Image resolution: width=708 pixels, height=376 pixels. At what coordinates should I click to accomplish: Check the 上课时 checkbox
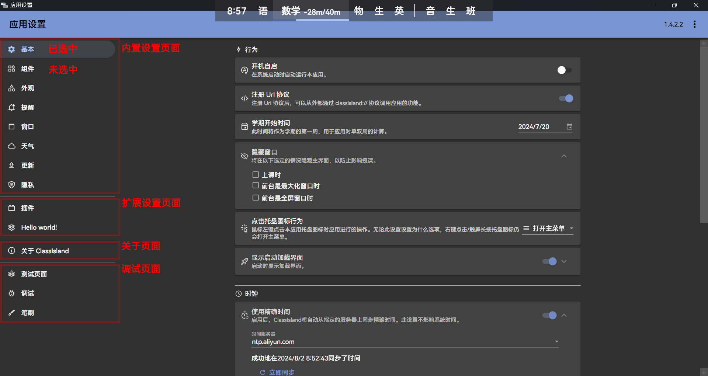[256, 174]
